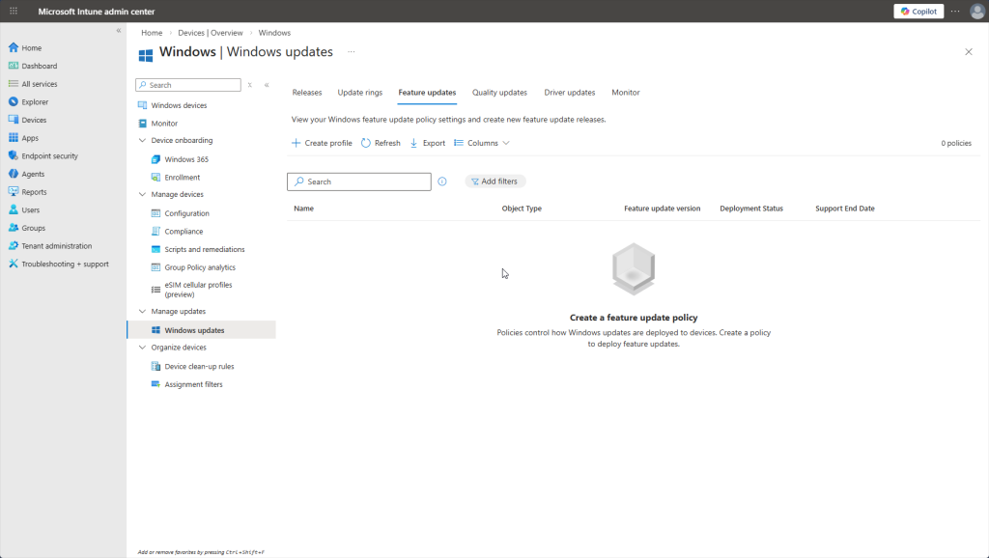Click the Refresh toolbar button
The width and height of the screenshot is (989, 558).
(x=381, y=143)
